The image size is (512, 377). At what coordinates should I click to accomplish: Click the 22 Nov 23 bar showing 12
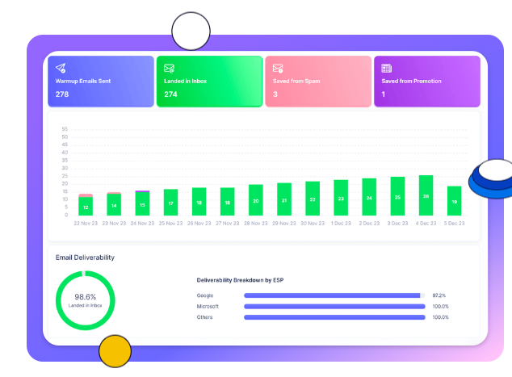pos(86,207)
